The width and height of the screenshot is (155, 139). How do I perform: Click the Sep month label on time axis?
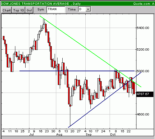tap(89, 135)
